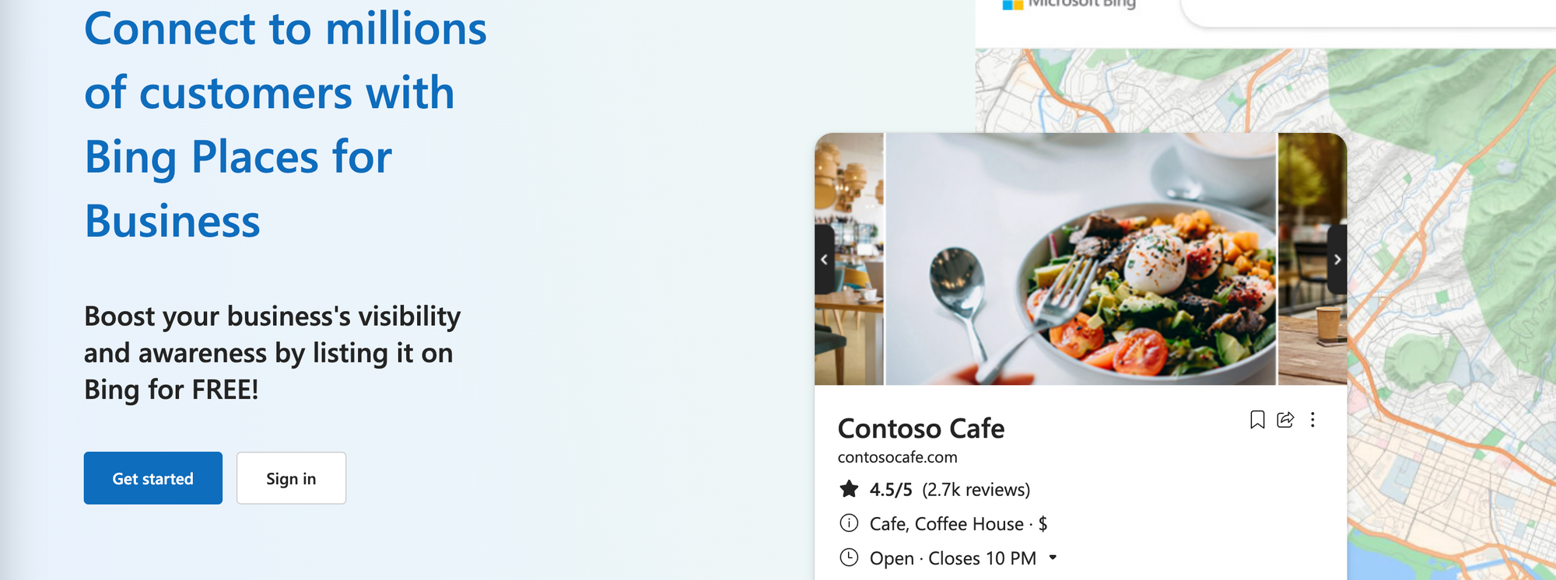Show previous photo with left carousel arrow
Image resolution: width=1556 pixels, height=580 pixels.
click(x=824, y=260)
